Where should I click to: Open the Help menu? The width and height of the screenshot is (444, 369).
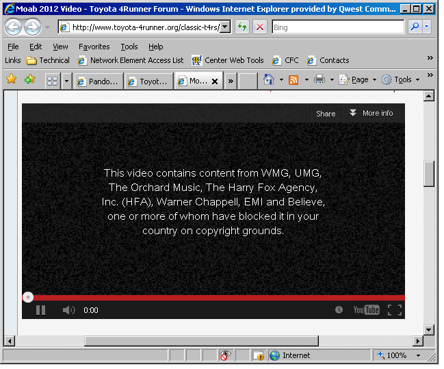[156, 47]
